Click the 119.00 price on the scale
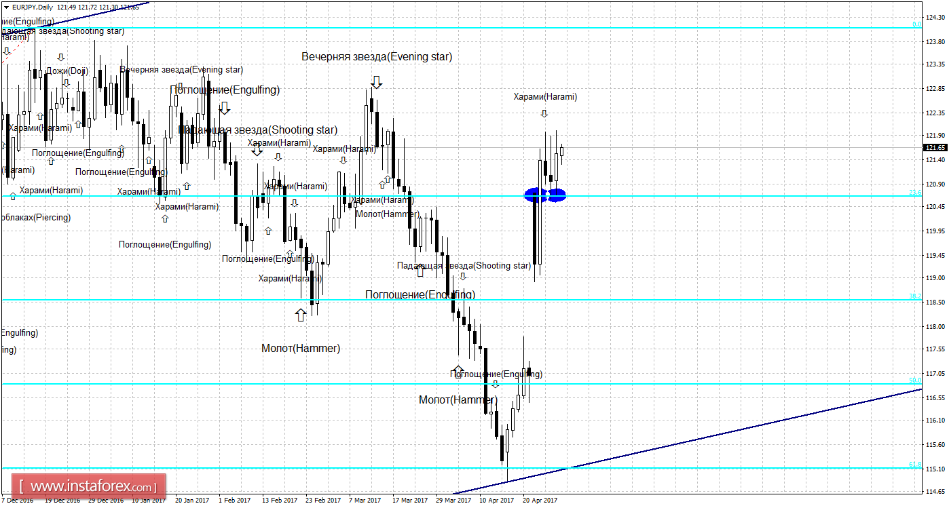 [x=935, y=278]
